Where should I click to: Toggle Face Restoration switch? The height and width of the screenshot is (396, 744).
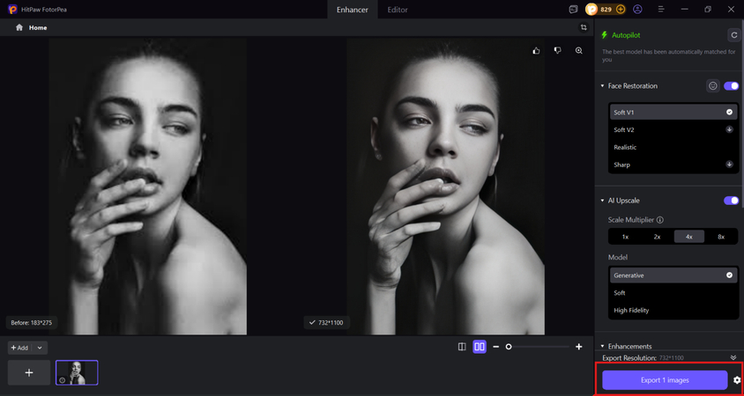pyautogui.click(x=731, y=85)
